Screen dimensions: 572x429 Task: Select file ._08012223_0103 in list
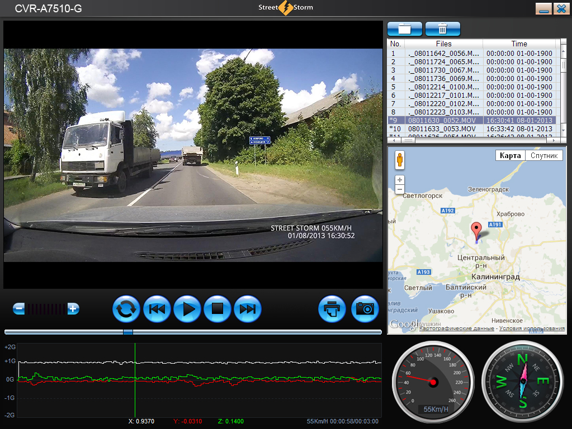(472, 112)
